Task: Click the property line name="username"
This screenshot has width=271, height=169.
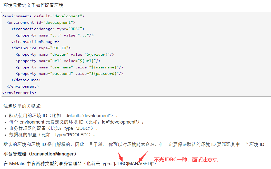Action: click(x=70, y=67)
